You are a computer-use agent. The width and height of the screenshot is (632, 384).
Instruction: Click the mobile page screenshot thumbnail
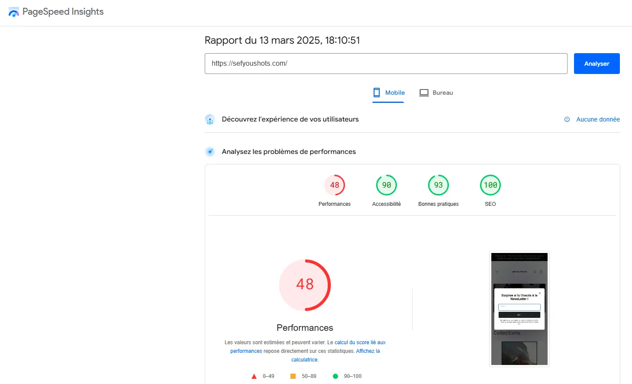(519, 309)
